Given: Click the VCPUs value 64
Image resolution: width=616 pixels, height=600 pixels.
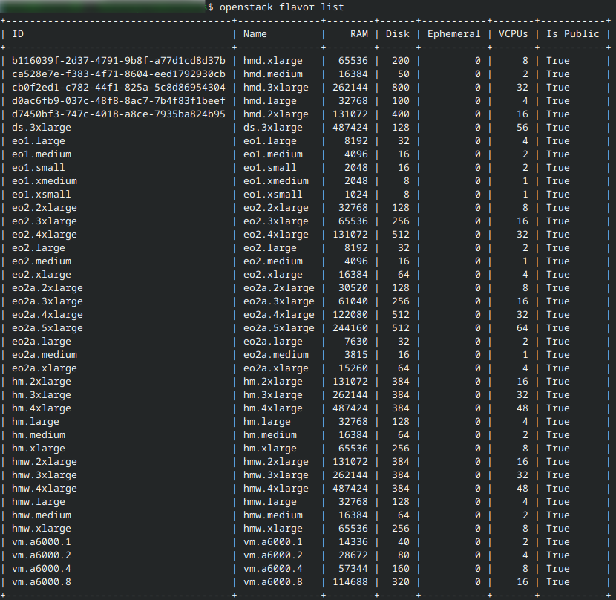Looking at the screenshot, I should pos(522,328).
